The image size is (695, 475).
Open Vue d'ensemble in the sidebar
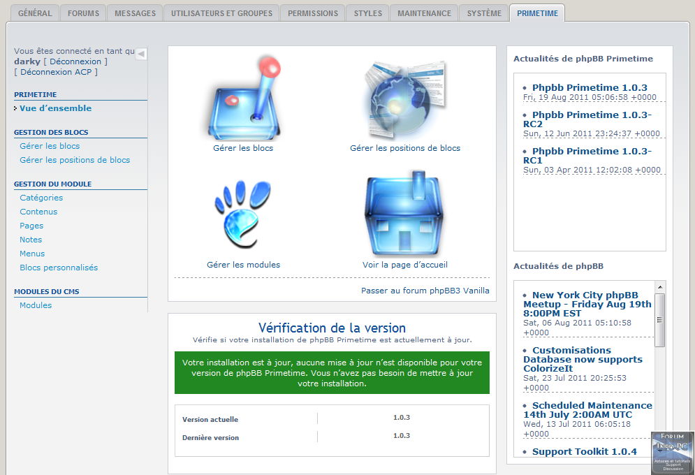pyautogui.click(x=55, y=108)
